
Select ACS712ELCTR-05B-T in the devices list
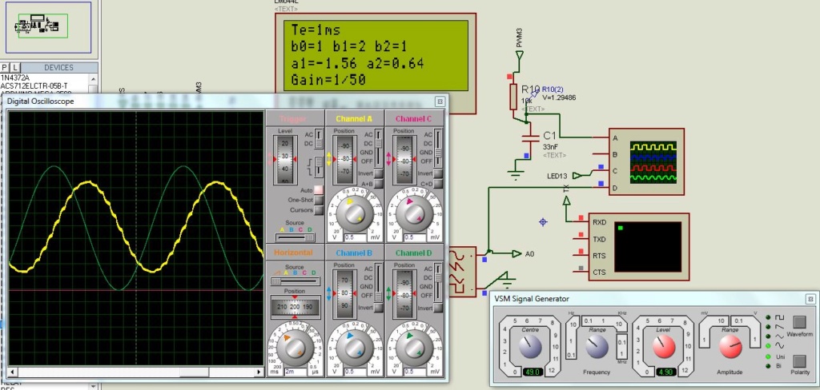tap(34, 86)
